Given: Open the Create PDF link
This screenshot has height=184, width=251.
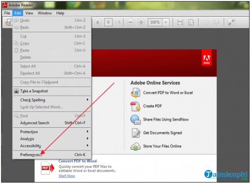Looking at the screenshot, I should tap(153, 106).
